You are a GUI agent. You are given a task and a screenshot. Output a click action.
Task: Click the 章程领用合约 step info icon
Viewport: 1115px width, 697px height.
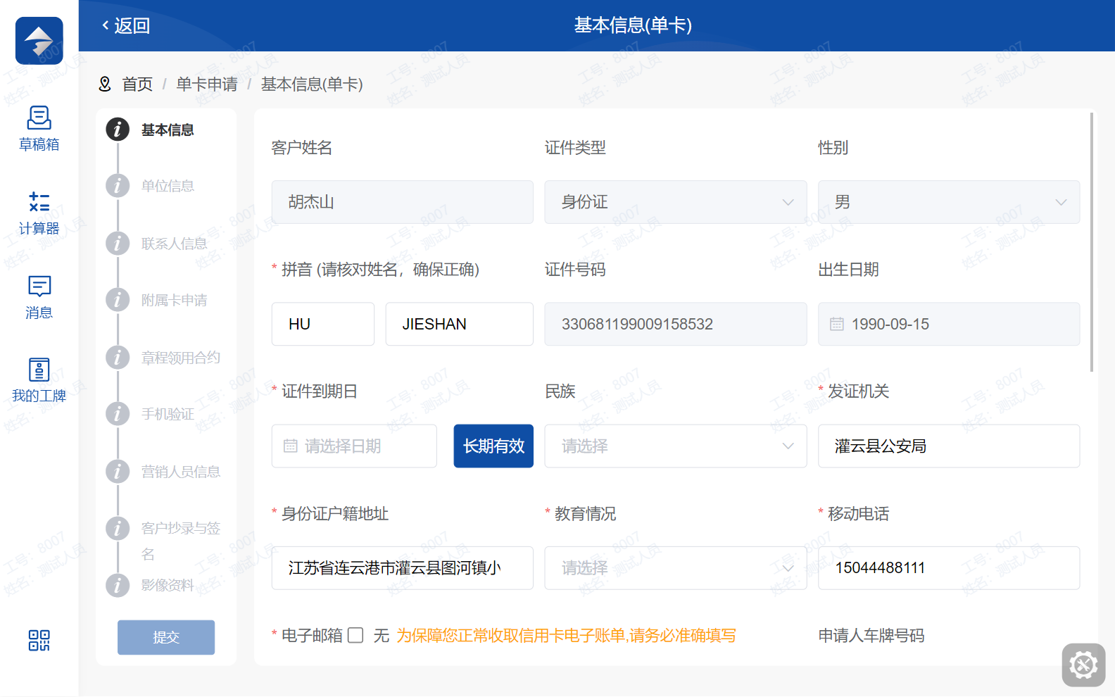point(118,358)
